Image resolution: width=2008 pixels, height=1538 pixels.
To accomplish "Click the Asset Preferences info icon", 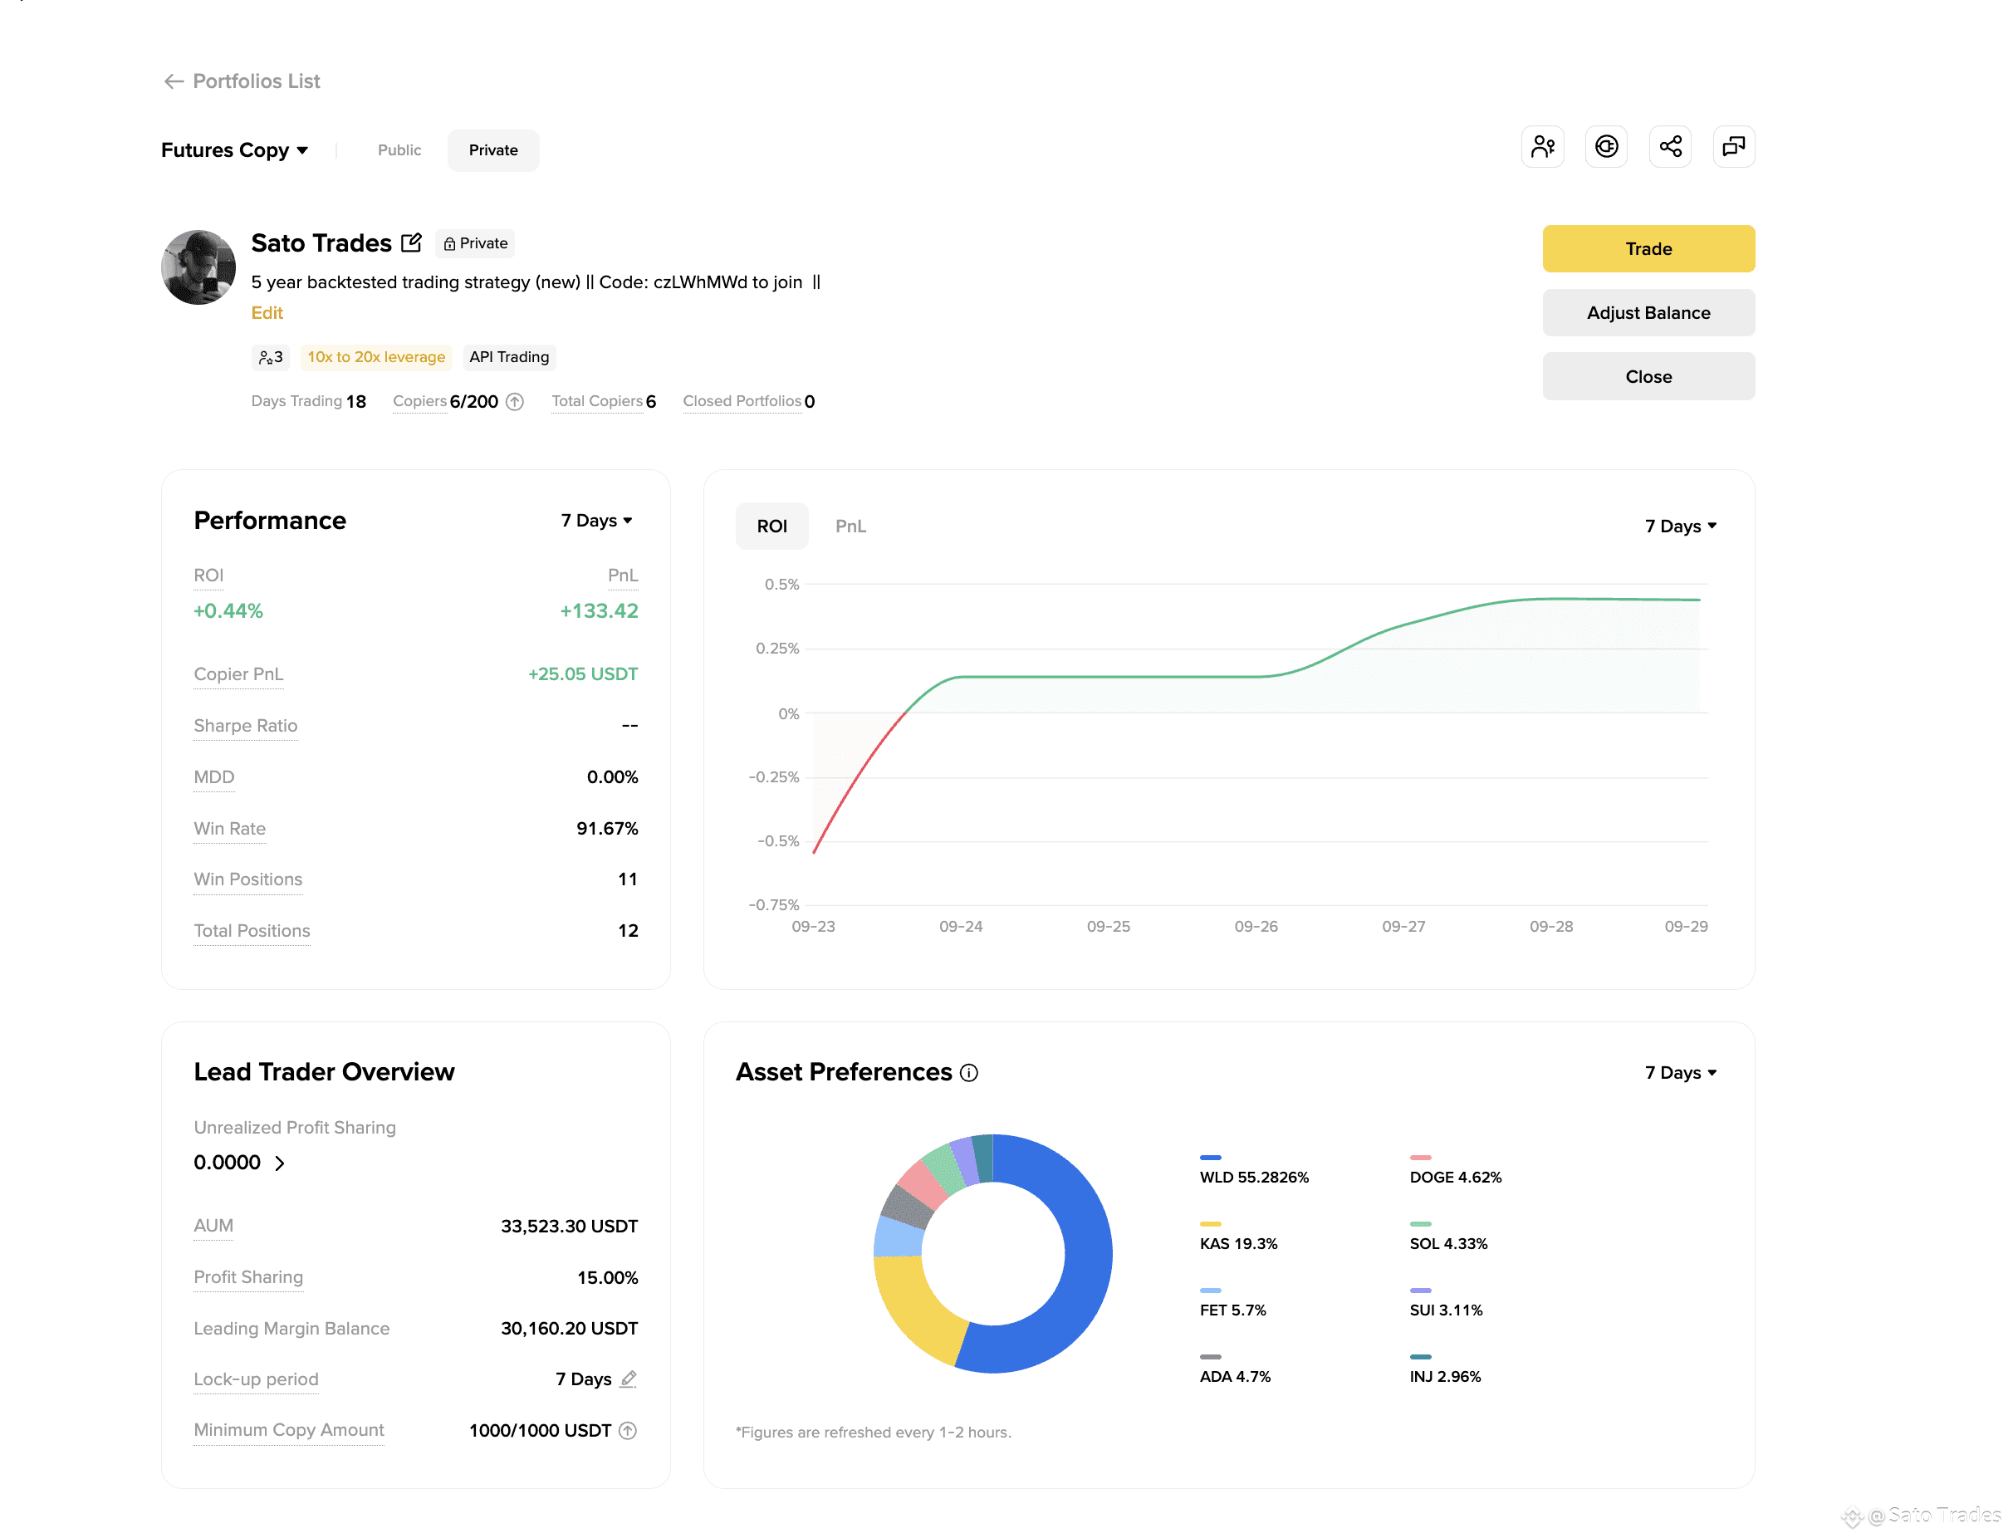I will 969,1073.
